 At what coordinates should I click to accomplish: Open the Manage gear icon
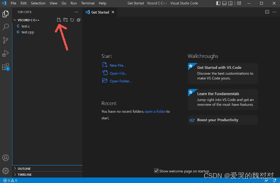(x=5, y=171)
